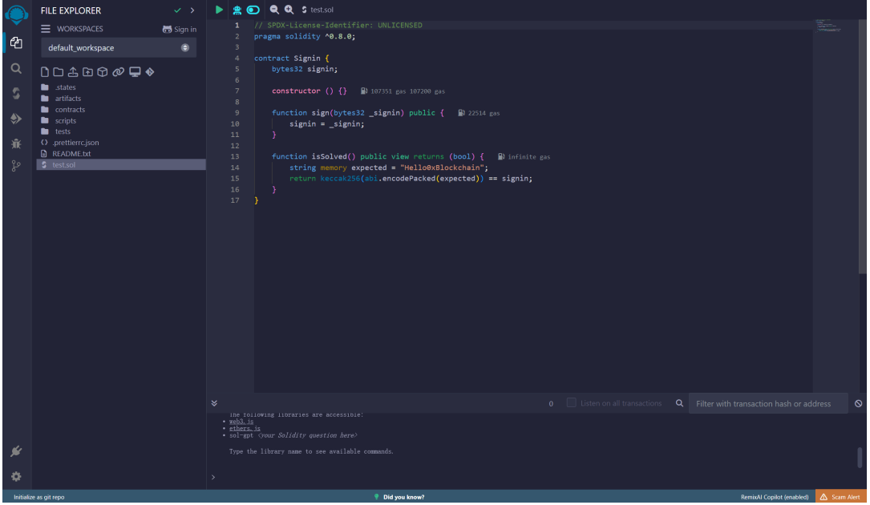
Task: Open the file search sidebar icon
Action: point(16,68)
